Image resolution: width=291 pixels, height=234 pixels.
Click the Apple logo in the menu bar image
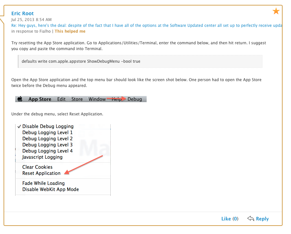[20, 99]
